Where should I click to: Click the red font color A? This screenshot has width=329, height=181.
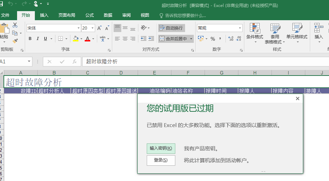coord(87,39)
